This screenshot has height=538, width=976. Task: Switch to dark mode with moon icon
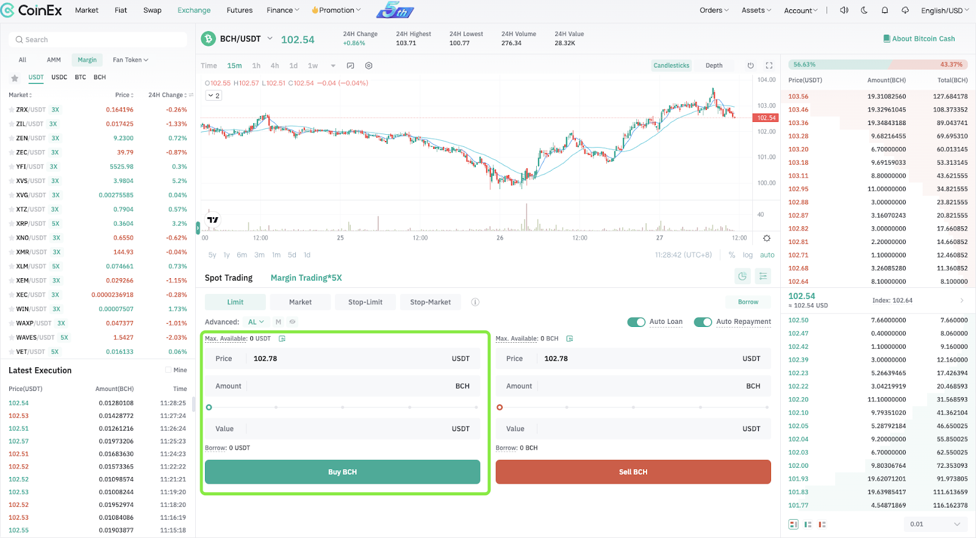pos(864,10)
